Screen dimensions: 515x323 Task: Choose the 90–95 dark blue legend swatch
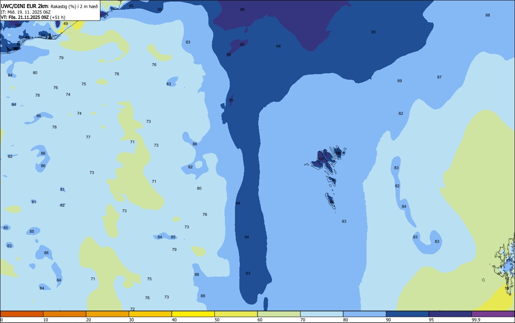pyautogui.click(x=407, y=314)
